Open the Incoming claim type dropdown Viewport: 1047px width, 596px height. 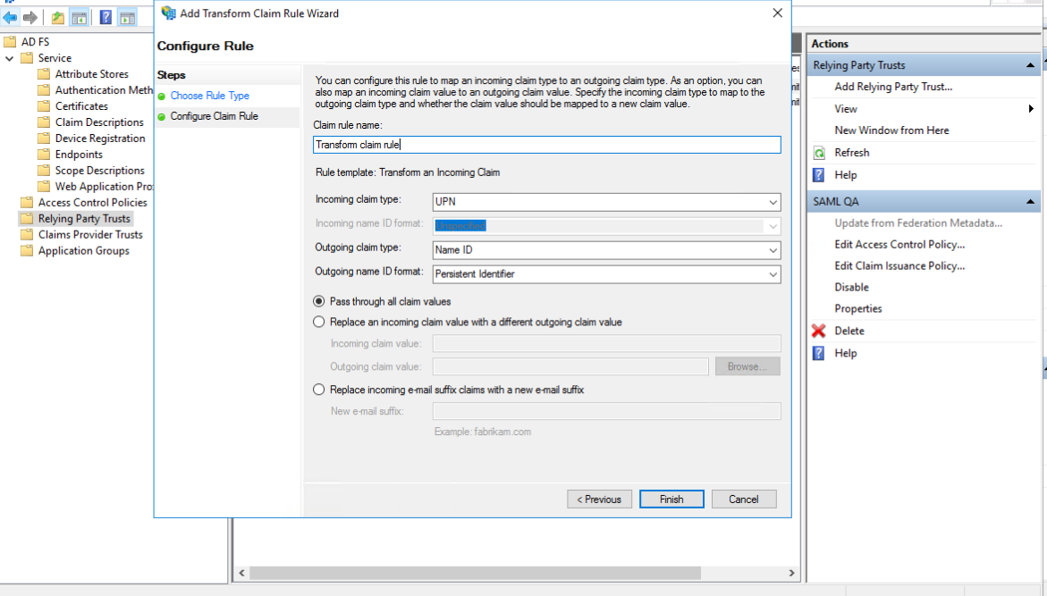point(773,202)
